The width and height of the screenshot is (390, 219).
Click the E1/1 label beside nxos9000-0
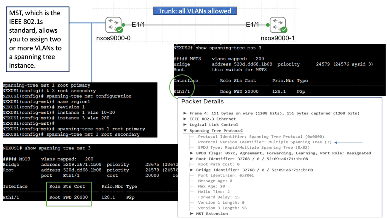point(138,25)
